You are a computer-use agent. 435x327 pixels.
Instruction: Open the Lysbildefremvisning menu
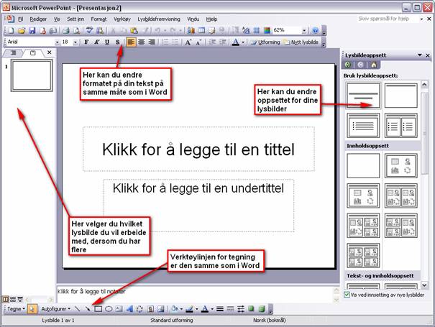coord(159,19)
